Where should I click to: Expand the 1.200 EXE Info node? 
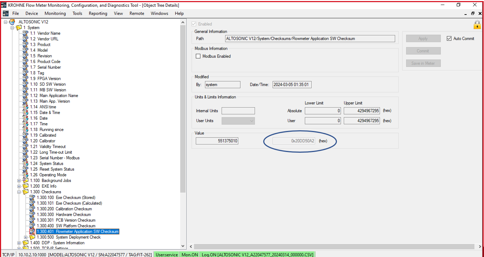19,186
